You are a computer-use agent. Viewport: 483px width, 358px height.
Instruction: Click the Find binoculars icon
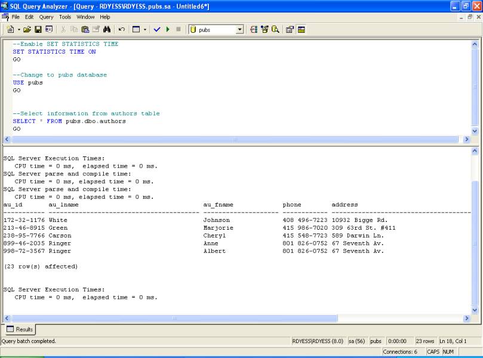[x=107, y=29]
